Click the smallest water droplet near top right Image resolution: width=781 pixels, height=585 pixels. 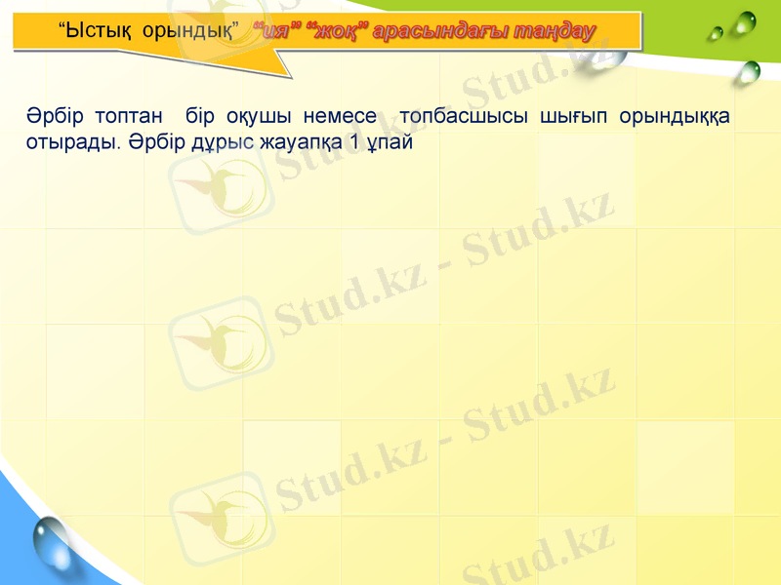tap(716, 33)
